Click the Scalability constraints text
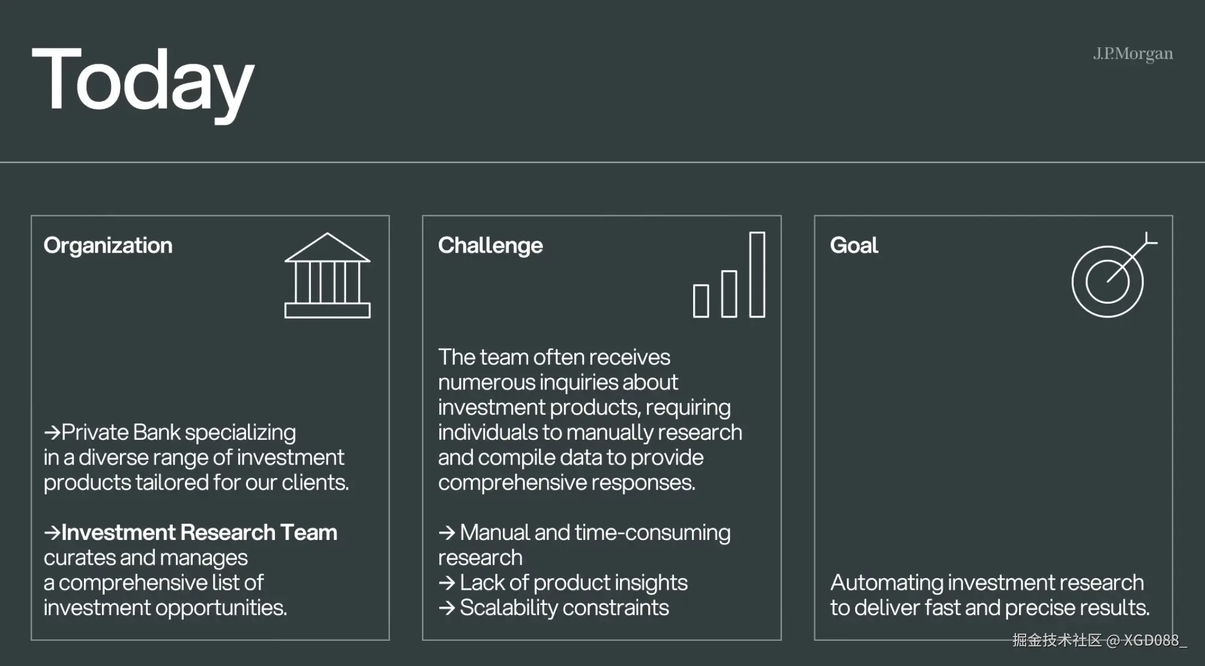 [564, 608]
